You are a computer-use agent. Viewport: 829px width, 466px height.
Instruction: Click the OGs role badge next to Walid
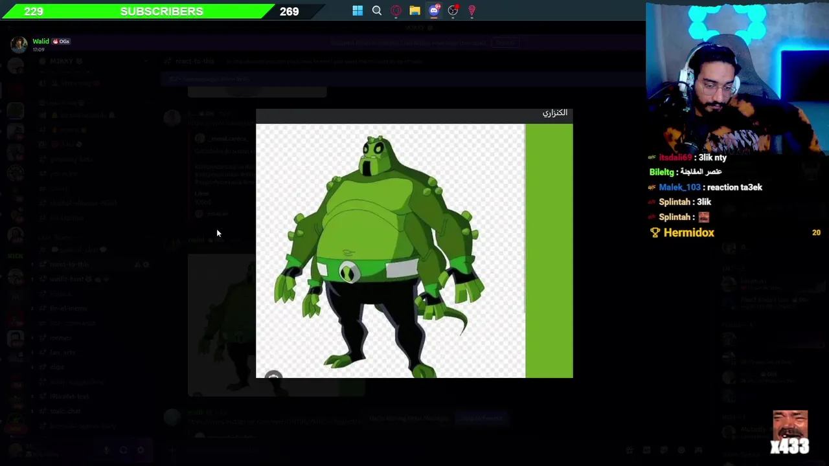point(61,41)
